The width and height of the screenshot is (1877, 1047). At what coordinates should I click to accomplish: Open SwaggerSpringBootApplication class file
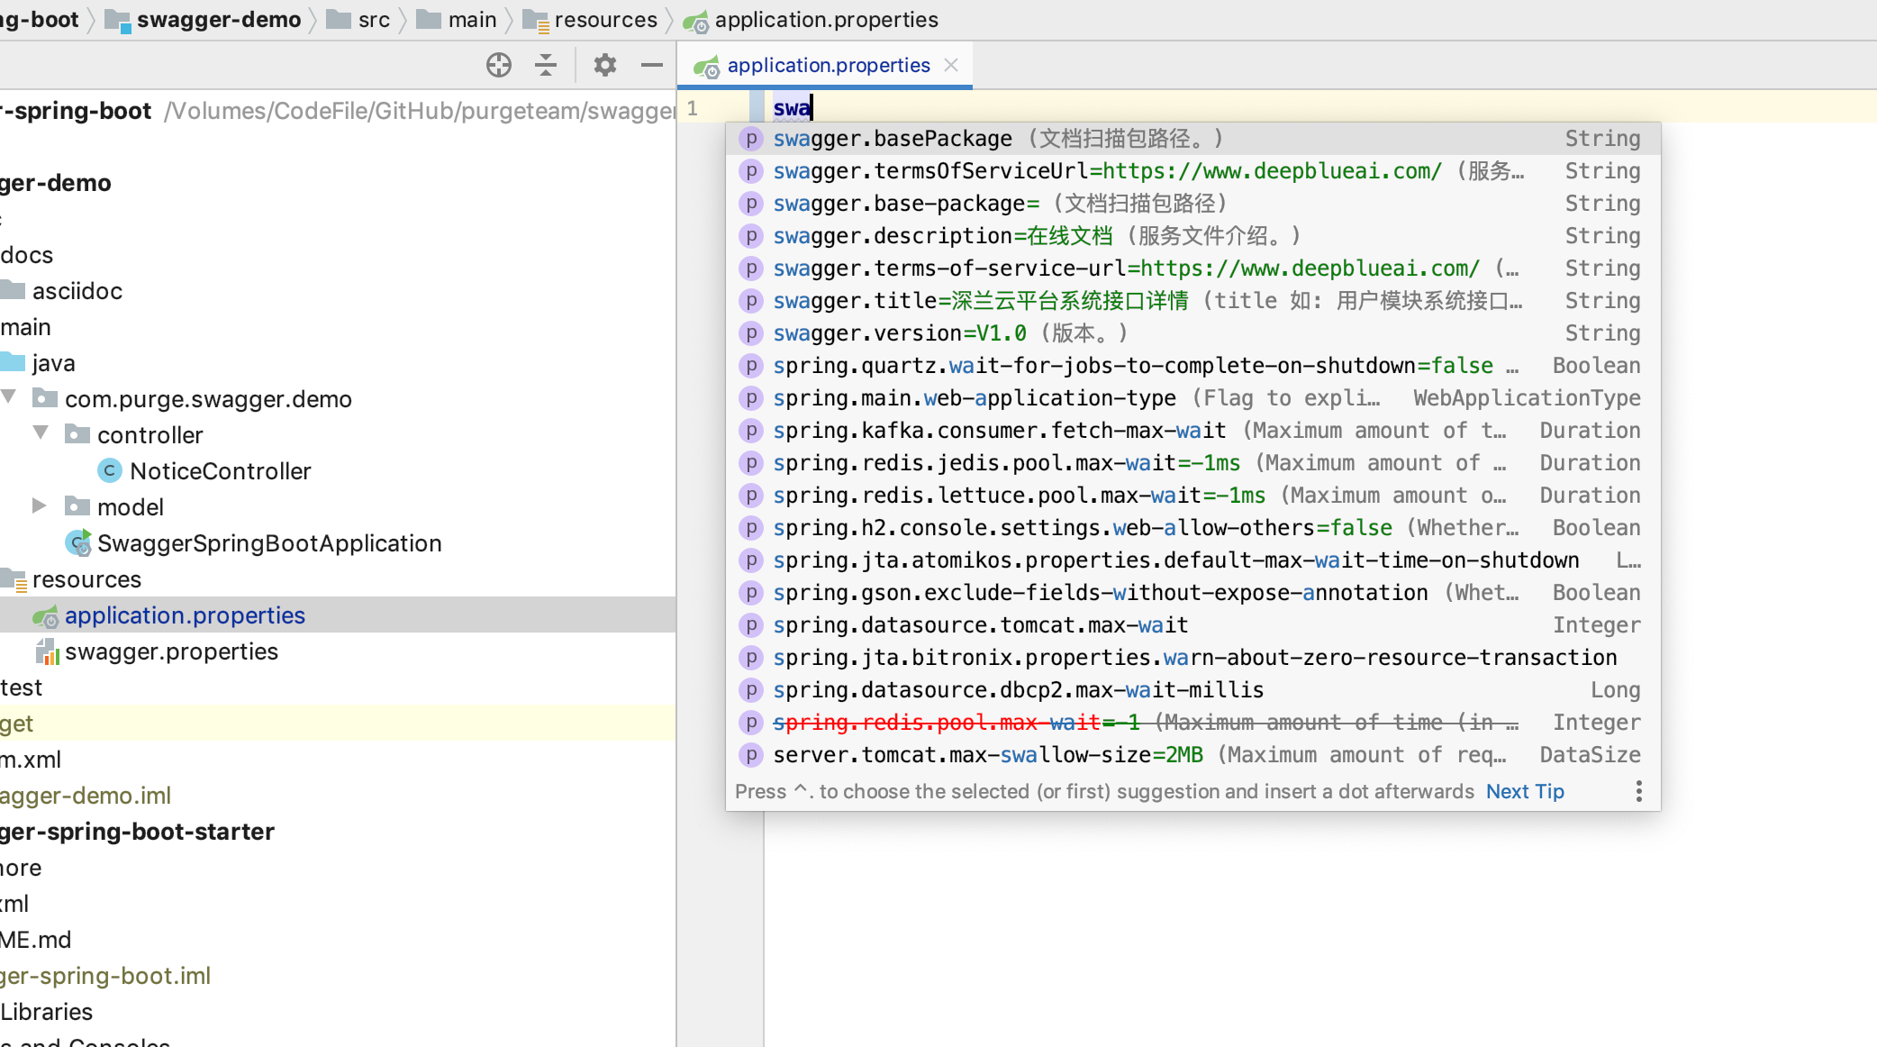[x=269, y=542]
